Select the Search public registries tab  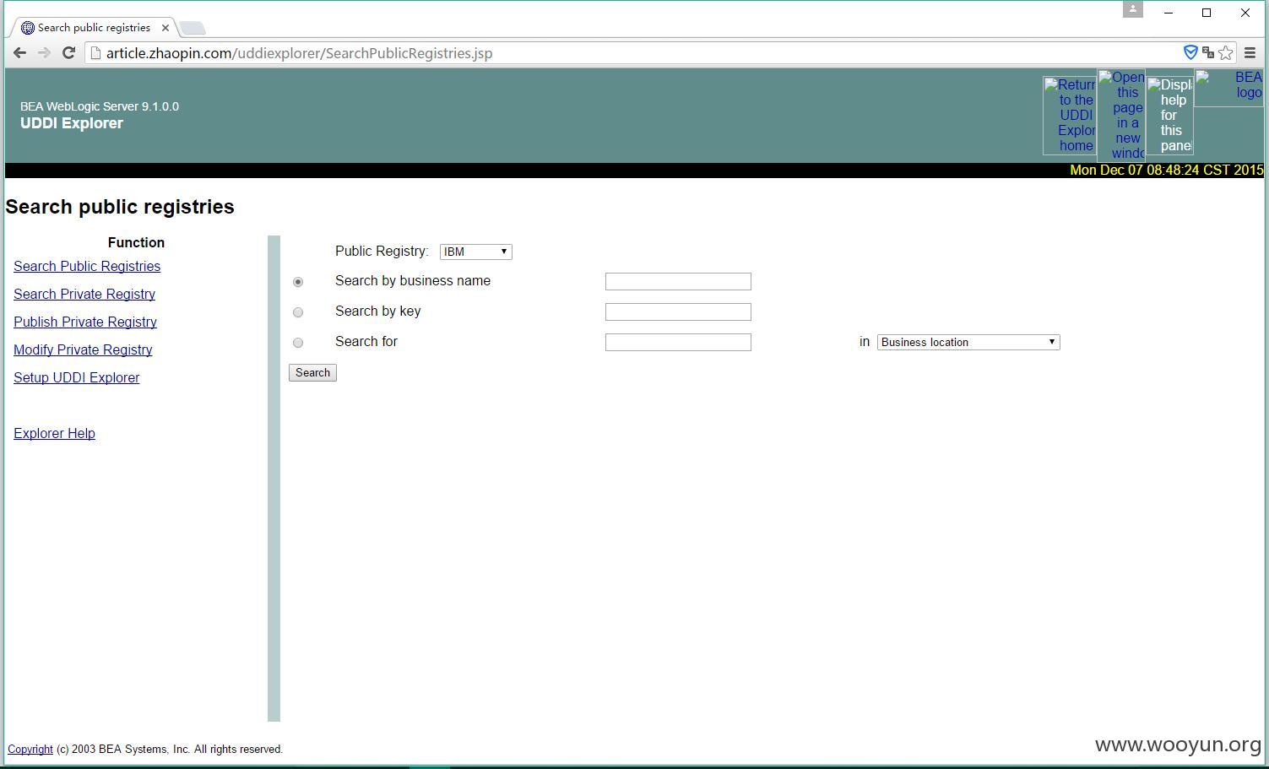coord(94,28)
